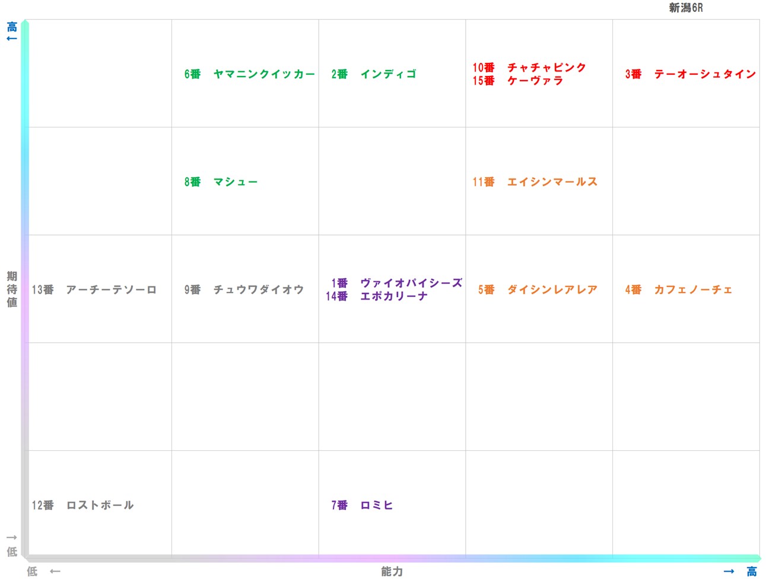Click the right arrow next to 高 on the 能力 axis

(x=729, y=572)
